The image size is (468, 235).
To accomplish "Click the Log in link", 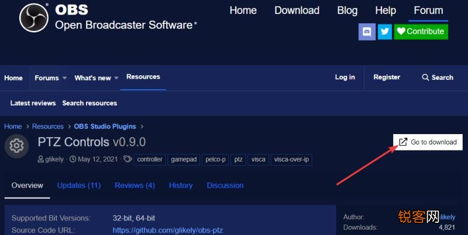I will point(345,78).
